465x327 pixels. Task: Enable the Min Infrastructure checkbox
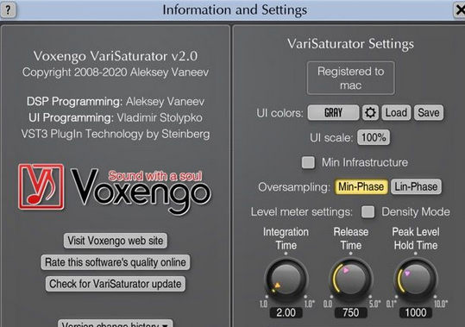coord(308,162)
